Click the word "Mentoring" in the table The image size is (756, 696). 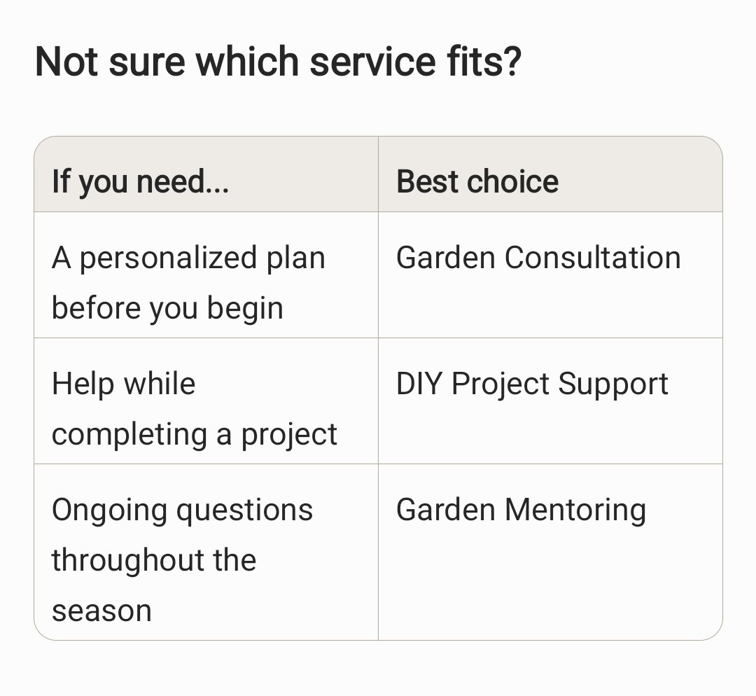[x=575, y=510]
